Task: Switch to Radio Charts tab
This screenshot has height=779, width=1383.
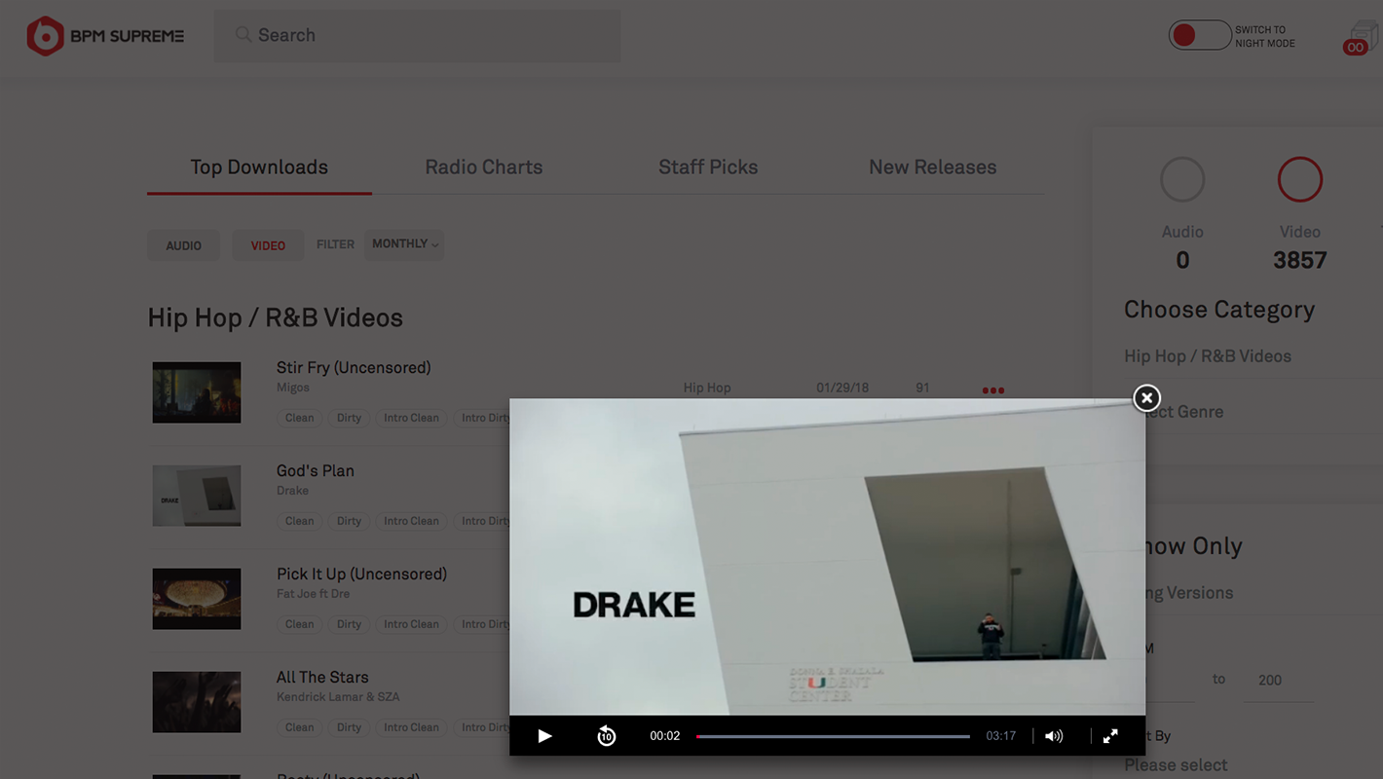Action: (483, 167)
